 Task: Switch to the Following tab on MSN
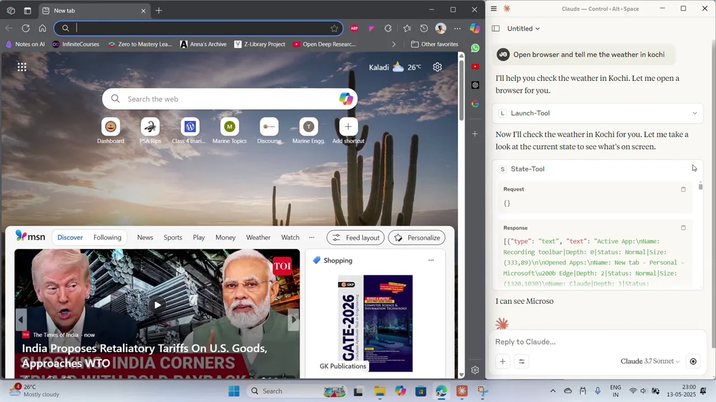tap(107, 237)
